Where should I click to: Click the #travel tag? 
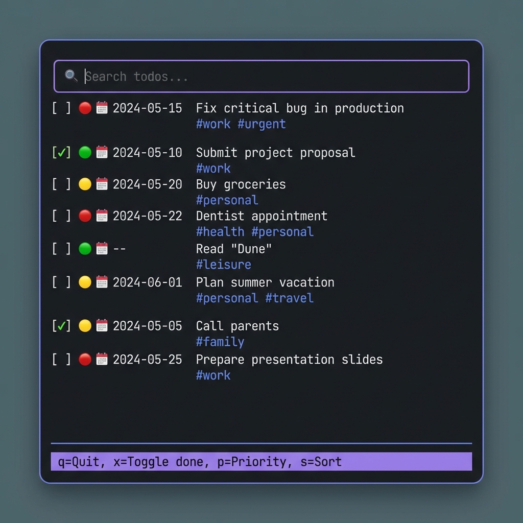point(290,298)
